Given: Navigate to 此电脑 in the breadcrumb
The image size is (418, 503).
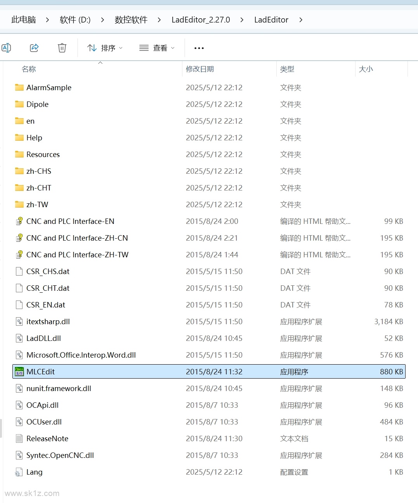Looking at the screenshot, I should (24, 20).
